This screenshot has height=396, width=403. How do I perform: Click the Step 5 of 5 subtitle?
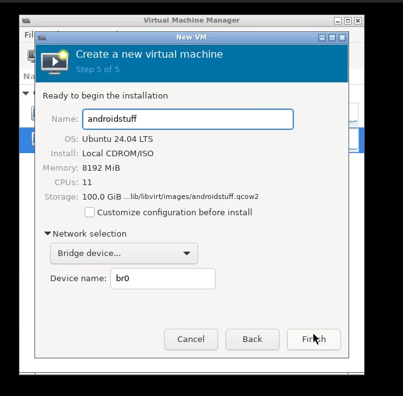pyautogui.click(x=98, y=69)
